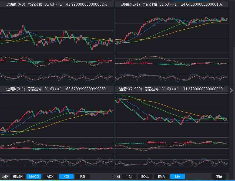Toggle the KDJ sub-chart indicator

coord(66,176)
